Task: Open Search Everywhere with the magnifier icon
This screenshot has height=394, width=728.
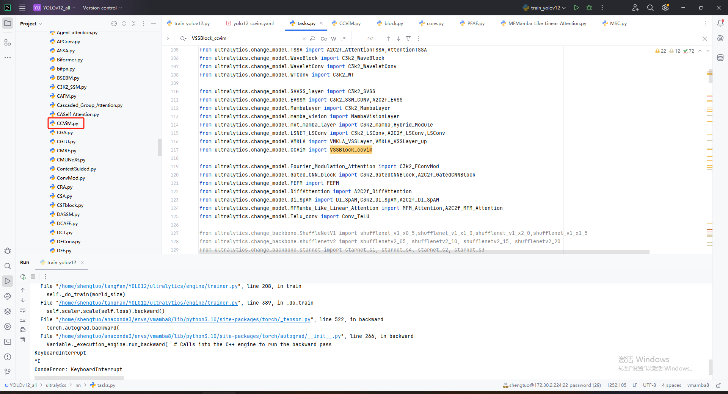Action: pos(650,8)
